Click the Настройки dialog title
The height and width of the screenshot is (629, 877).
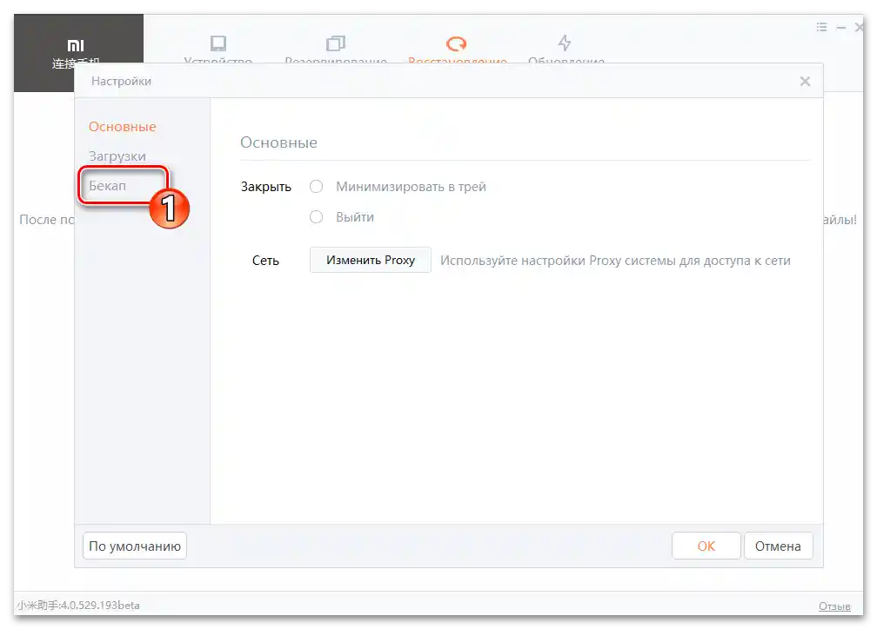coord(122,81)
